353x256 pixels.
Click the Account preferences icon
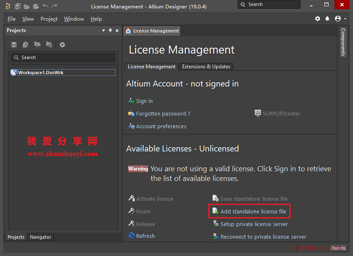pos(131,126)
